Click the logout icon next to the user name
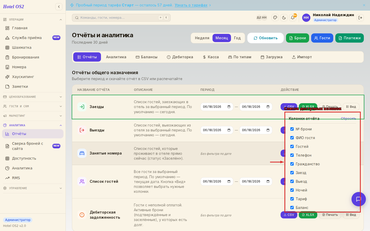Screen dimensions: 370x231 click(360, 18)
